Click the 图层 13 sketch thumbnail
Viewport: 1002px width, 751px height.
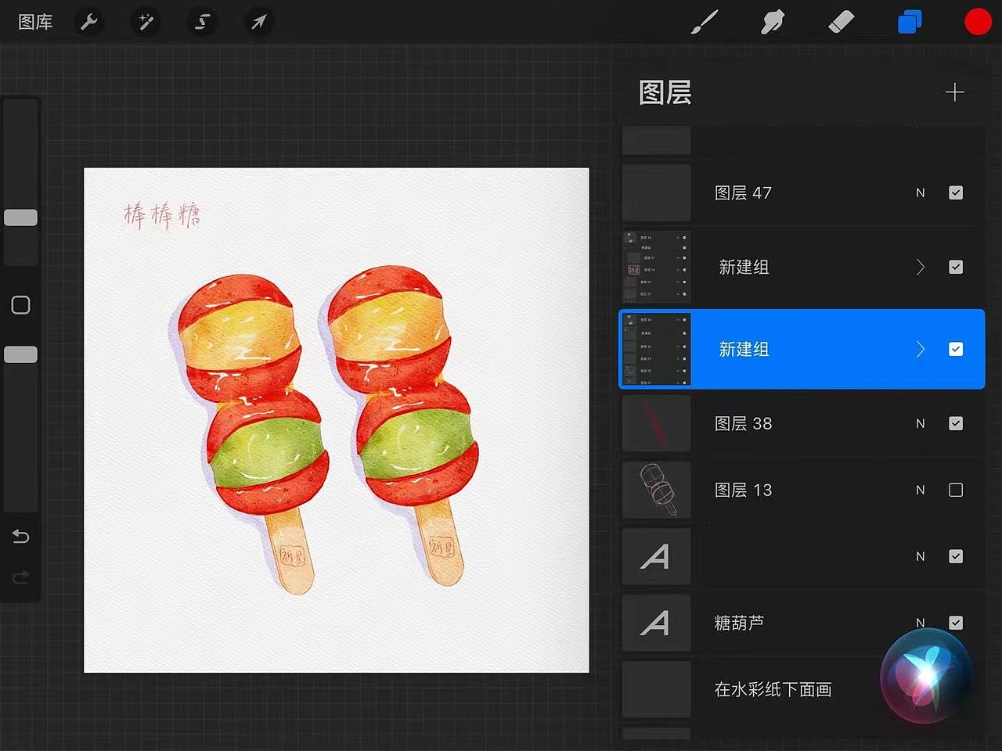coord(657,490)
